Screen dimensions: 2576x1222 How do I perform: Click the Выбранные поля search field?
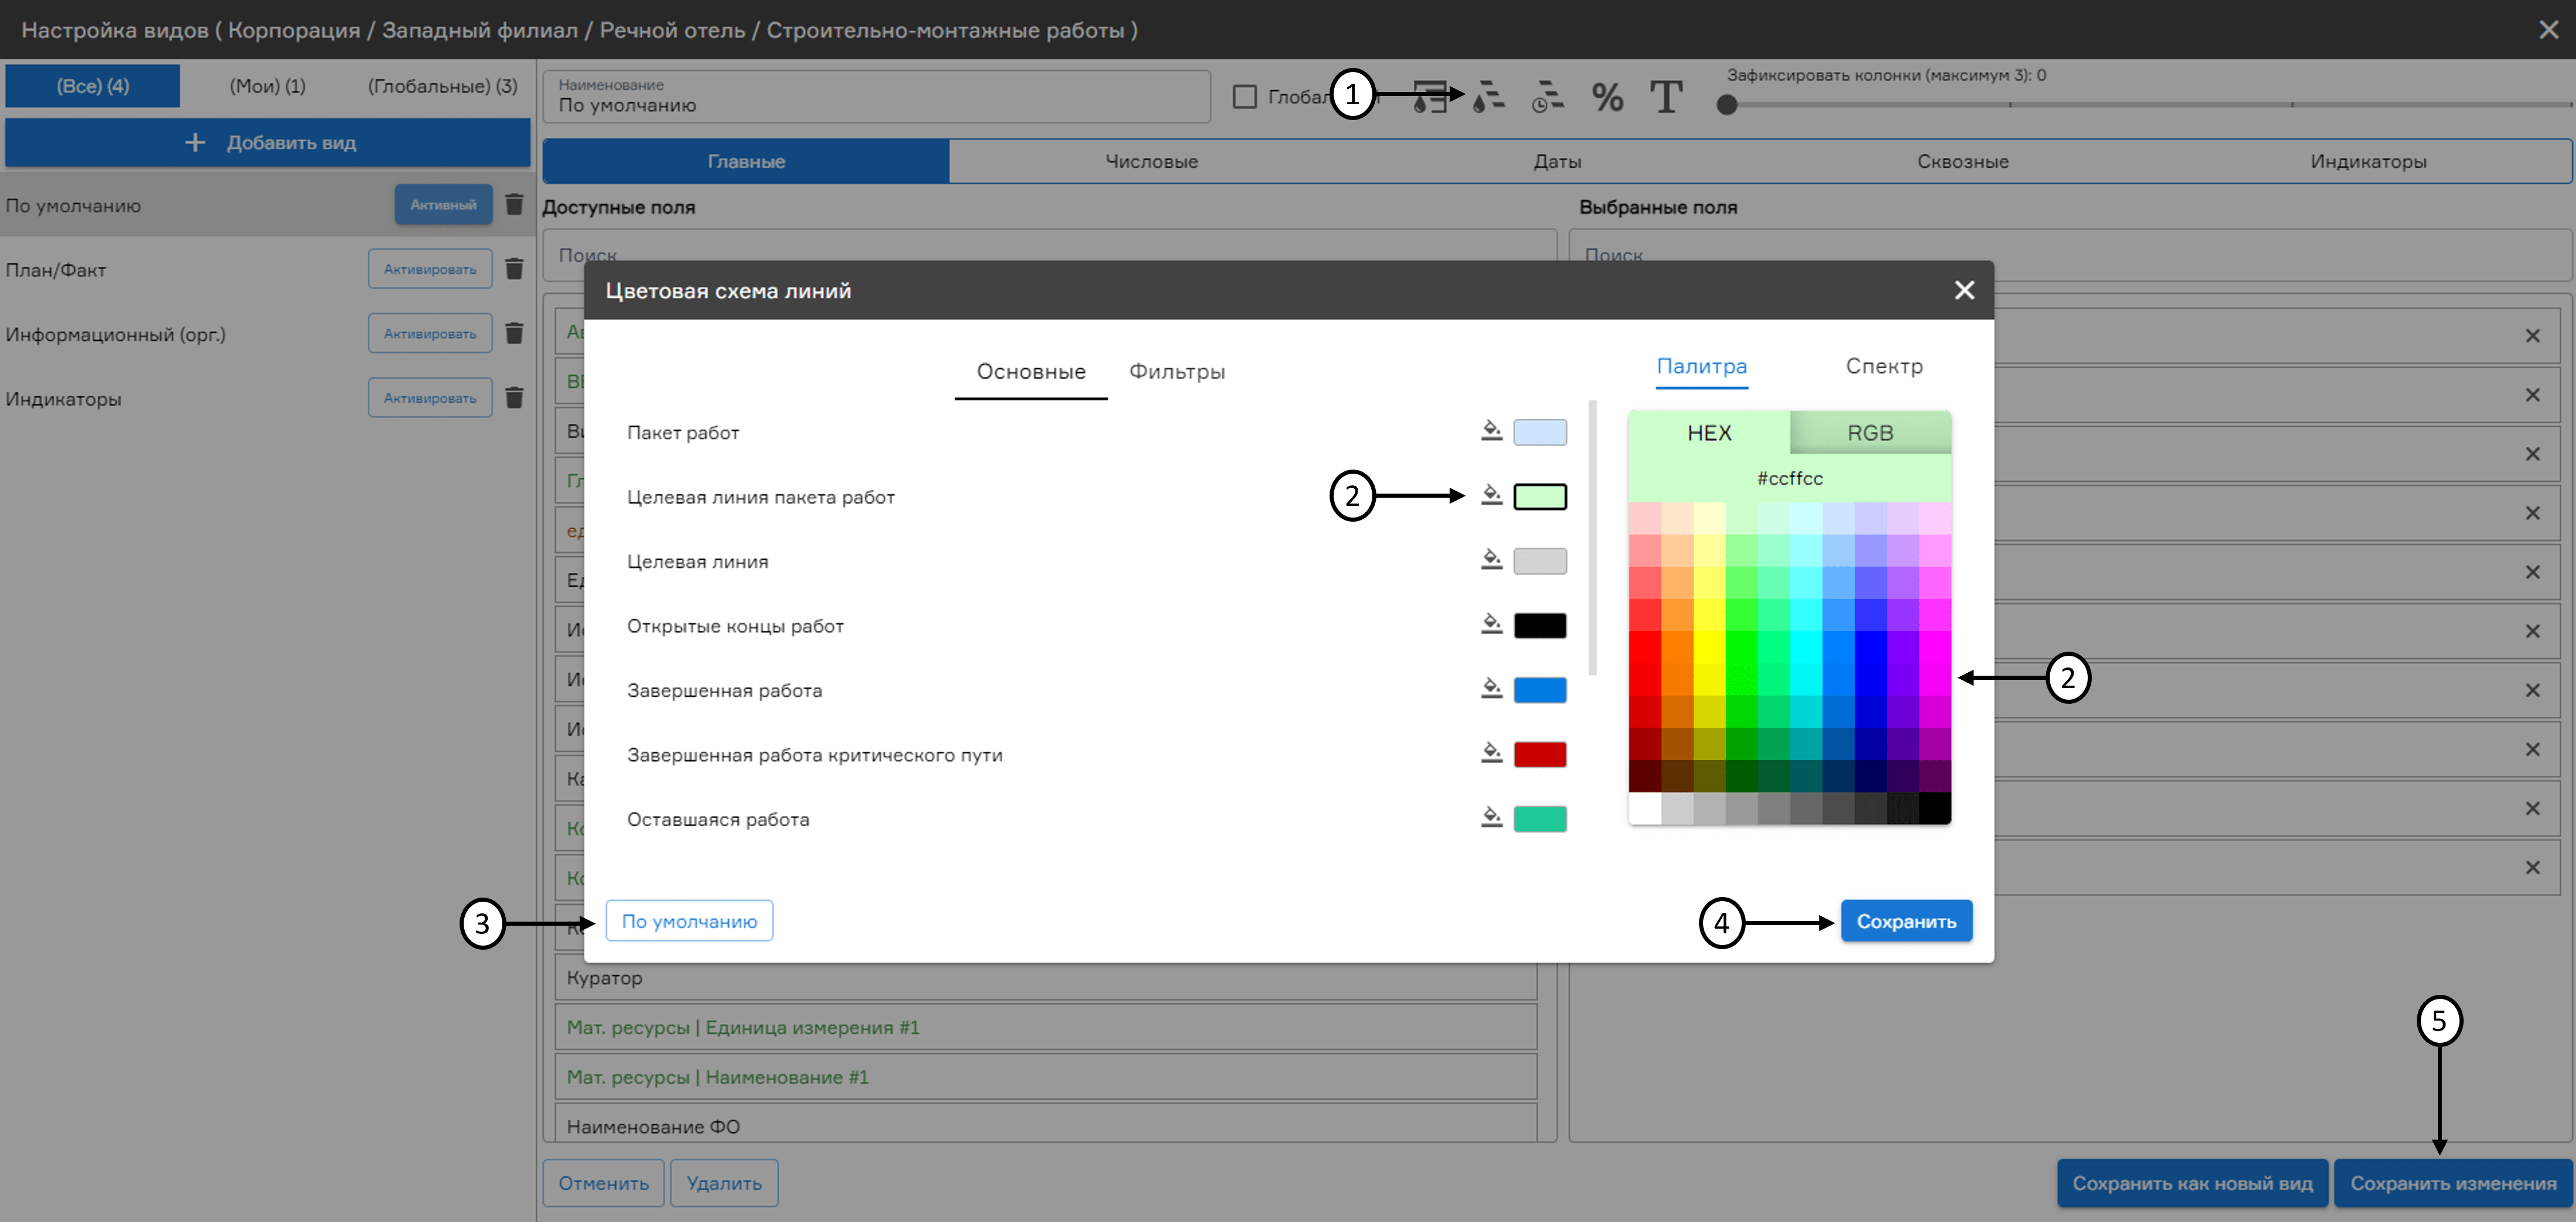tap(2070, 255)
